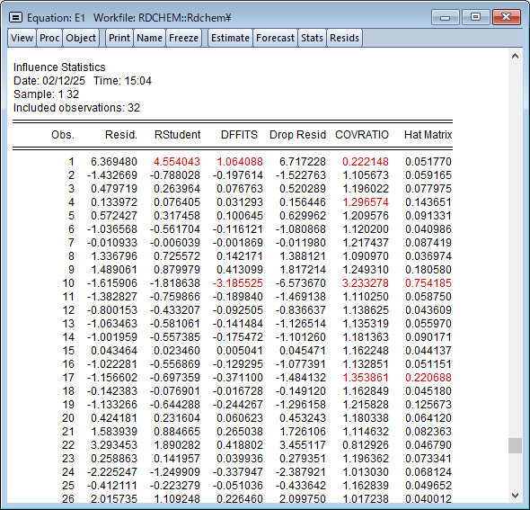Open the Resids view
Screen dimensions: 530x510
344,38
